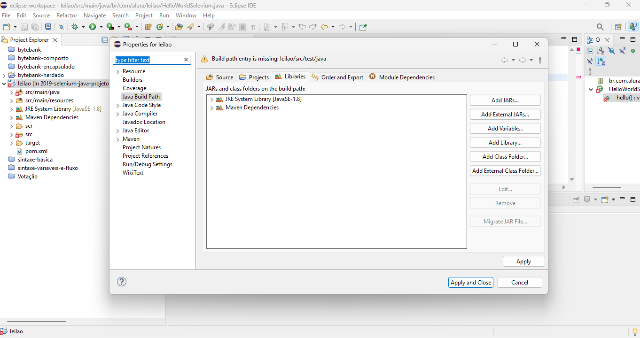Toggle Hide Local Types in Outline
640x338 pixels.
point(590,61)
